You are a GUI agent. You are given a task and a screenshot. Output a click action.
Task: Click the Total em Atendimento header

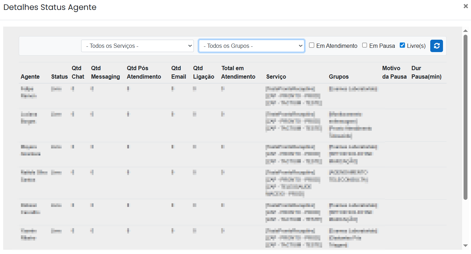[x=238, y=72]
